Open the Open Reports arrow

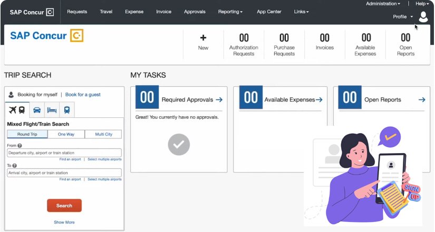pyautogui.click(x=422, y=99)
